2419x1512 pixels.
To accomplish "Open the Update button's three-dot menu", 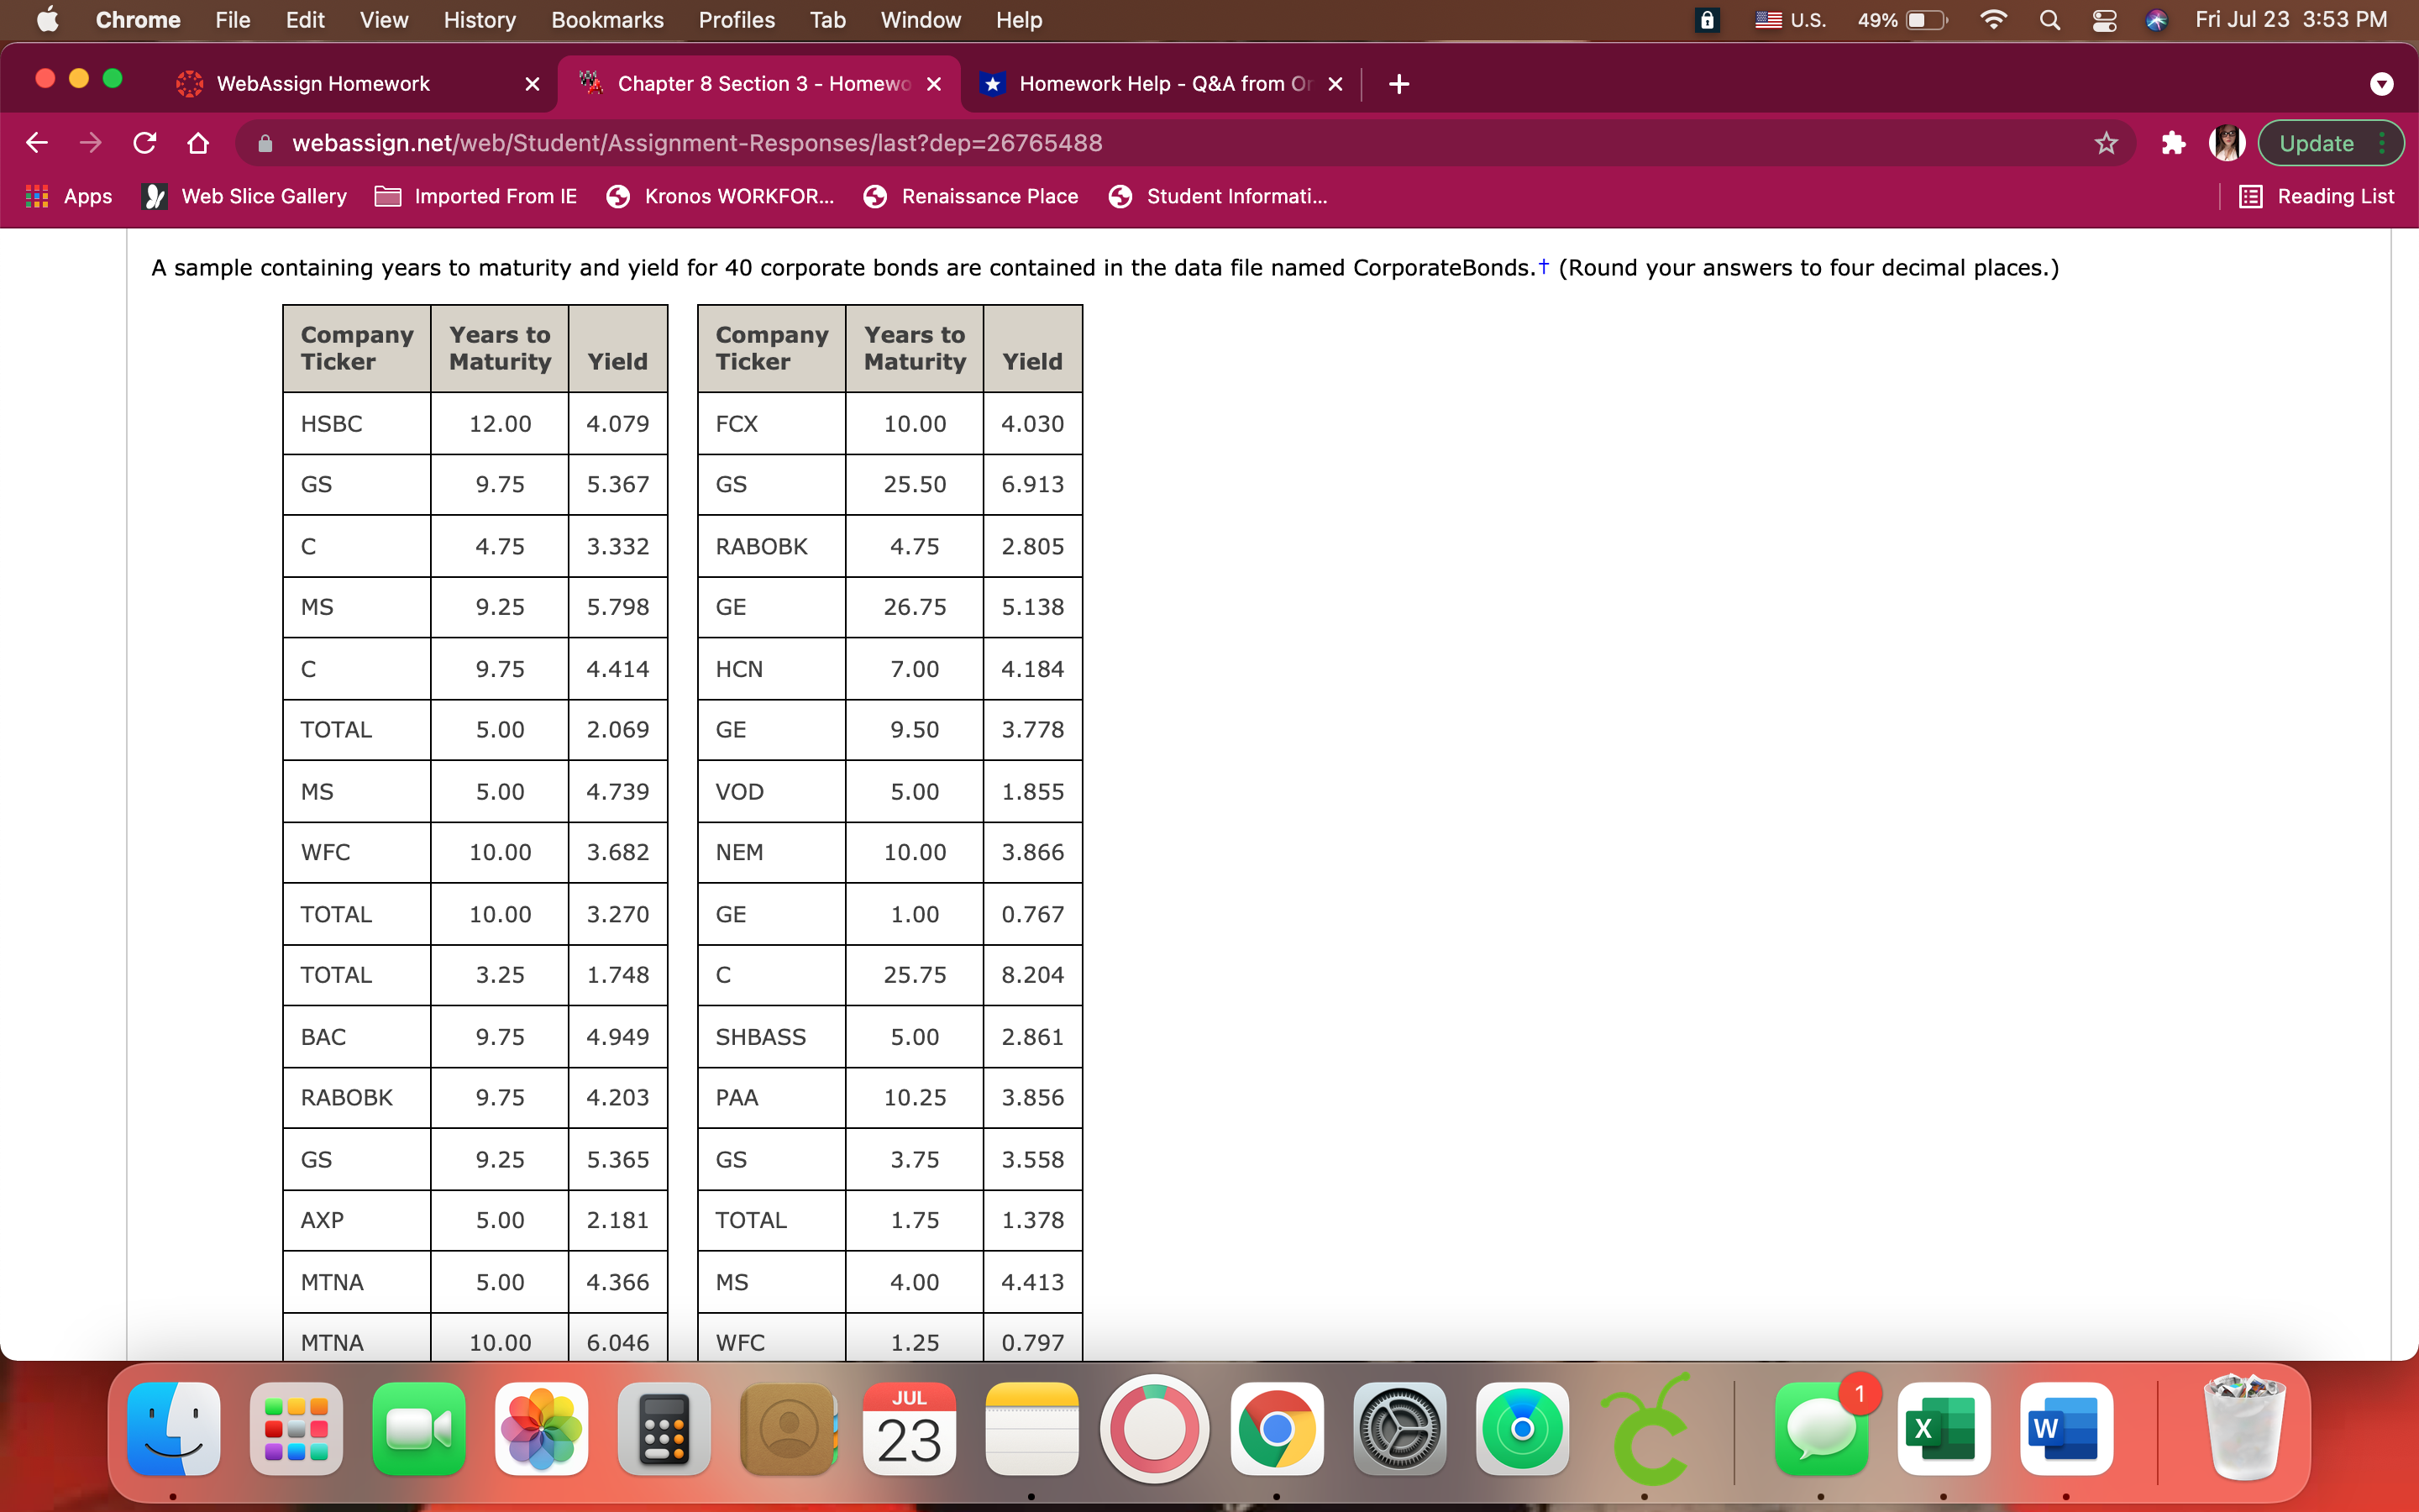I will coord(2382,142).
